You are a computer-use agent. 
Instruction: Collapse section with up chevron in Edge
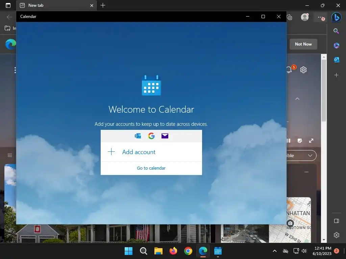297,99
